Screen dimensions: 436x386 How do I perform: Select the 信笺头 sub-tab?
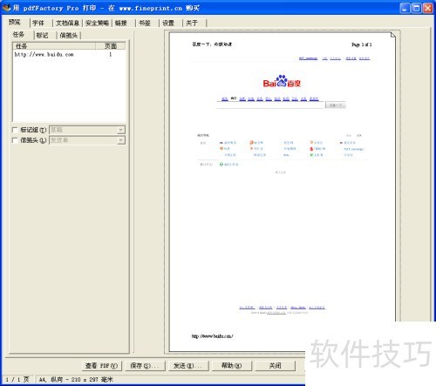coord(69,36)
